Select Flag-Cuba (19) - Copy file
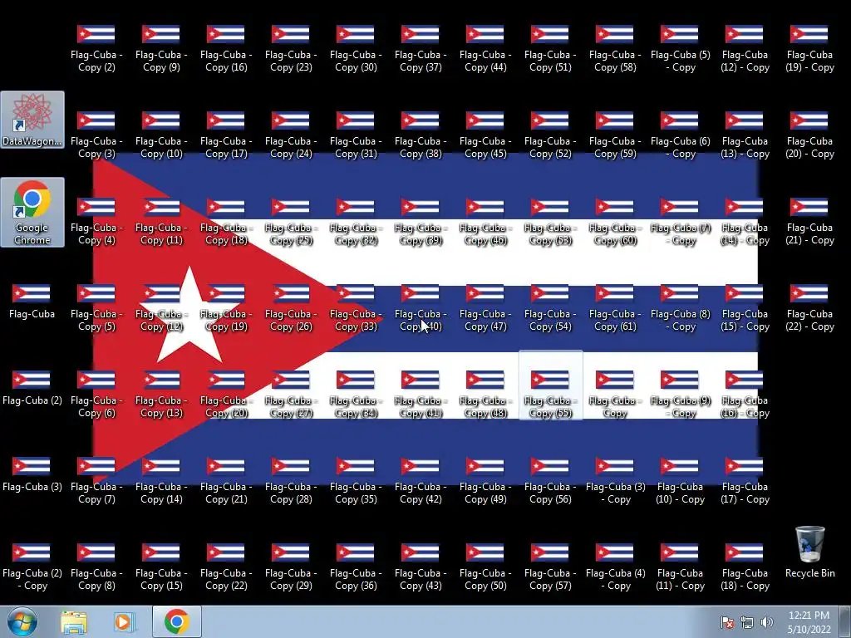Viewport: 851px width, 638px height. pyautogui.click(x=809, y=49)
